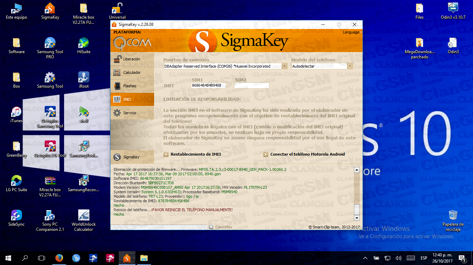Select the SamsungTool installer icon
The image size is (473, 265).
tap(83, 149)
